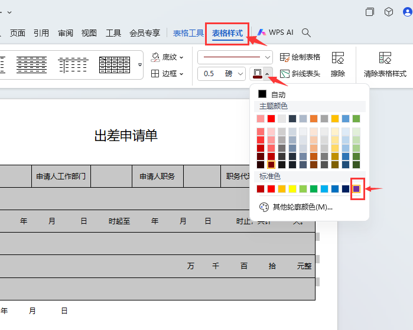This screenshot has height=330, width=413.
Task: Click the cube icon in title bar
Action: tap(389, 12)
